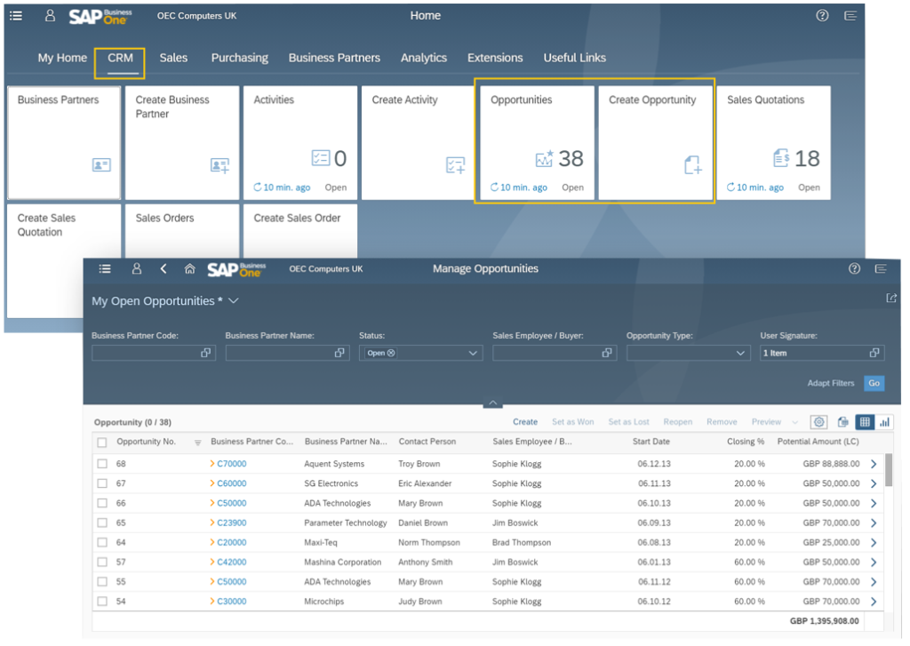Open notifications panel icon in Home window
The width and height of the screenshot is (910, 646).
[850, 16]
